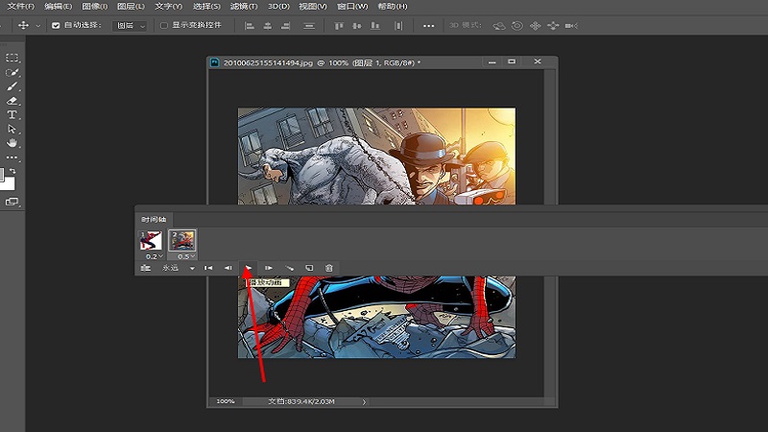768x432 pixels.
Task: Open the 视图(V) menu
Action: [x=313, y=7]
